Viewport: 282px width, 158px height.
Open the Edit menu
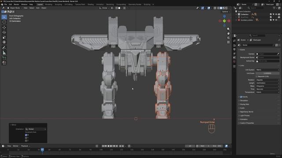click(10, 4)
